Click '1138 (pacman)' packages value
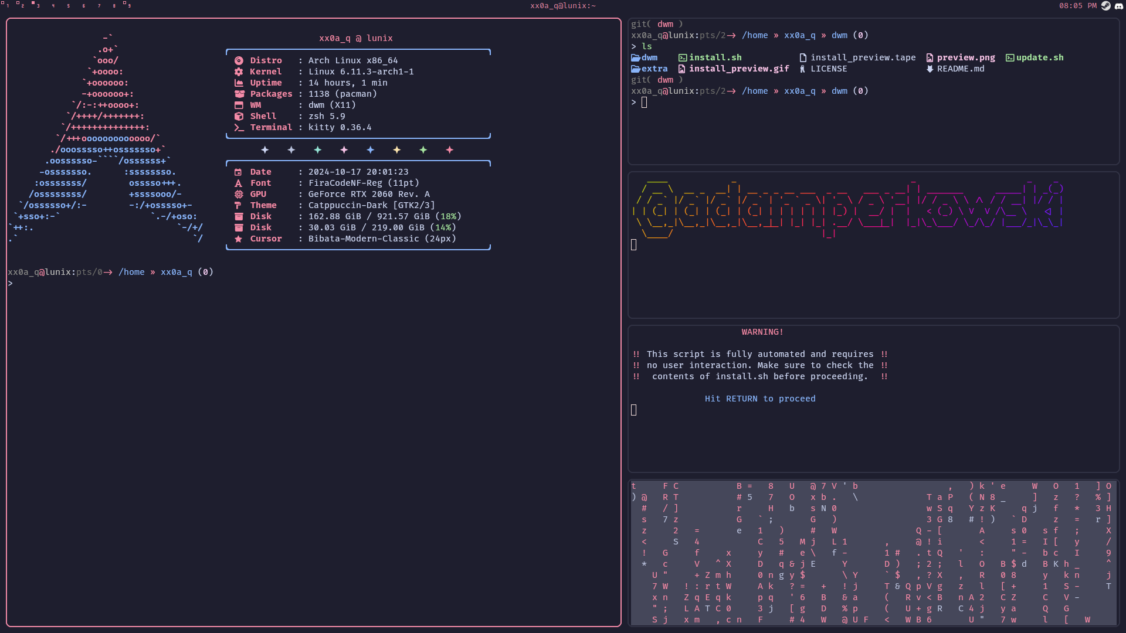Screen dimensions: 1126x633 click(342, 94)
